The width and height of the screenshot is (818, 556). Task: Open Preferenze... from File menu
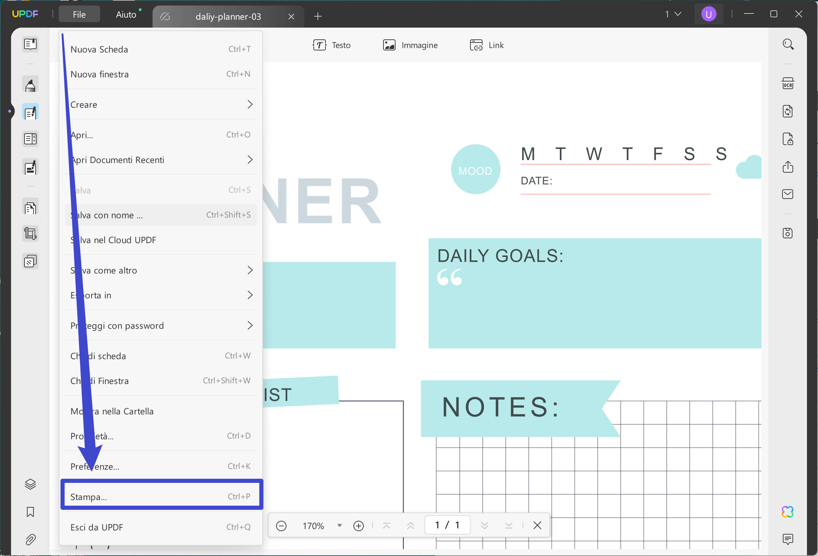(x=161, y=467)
